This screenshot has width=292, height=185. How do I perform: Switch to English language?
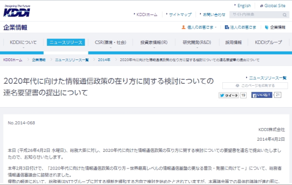point(244,6)
